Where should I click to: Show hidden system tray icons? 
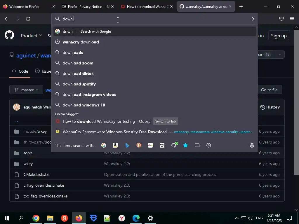(x=237, y=218)
